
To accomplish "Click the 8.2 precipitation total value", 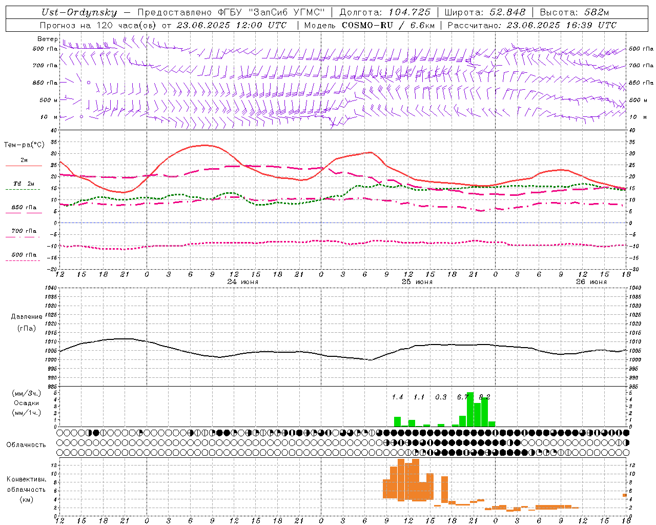I will pos(484,397).
